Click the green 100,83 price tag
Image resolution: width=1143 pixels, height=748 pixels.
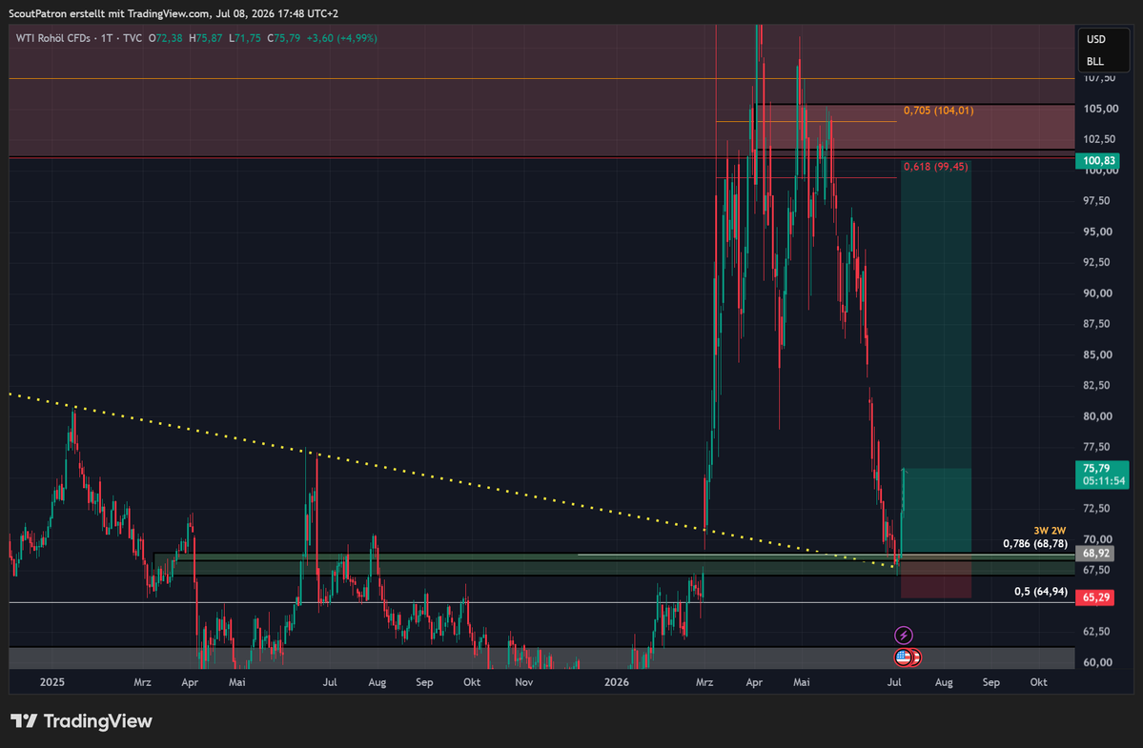(x=1098, y=161)
